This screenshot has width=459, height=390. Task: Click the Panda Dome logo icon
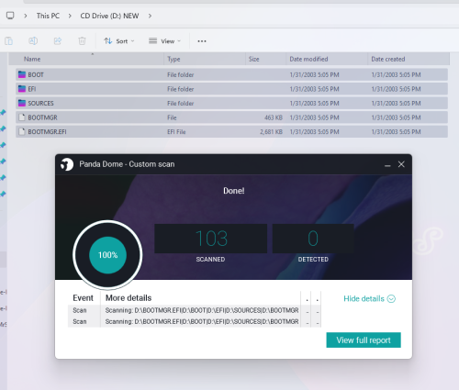[x=67, y=164]
